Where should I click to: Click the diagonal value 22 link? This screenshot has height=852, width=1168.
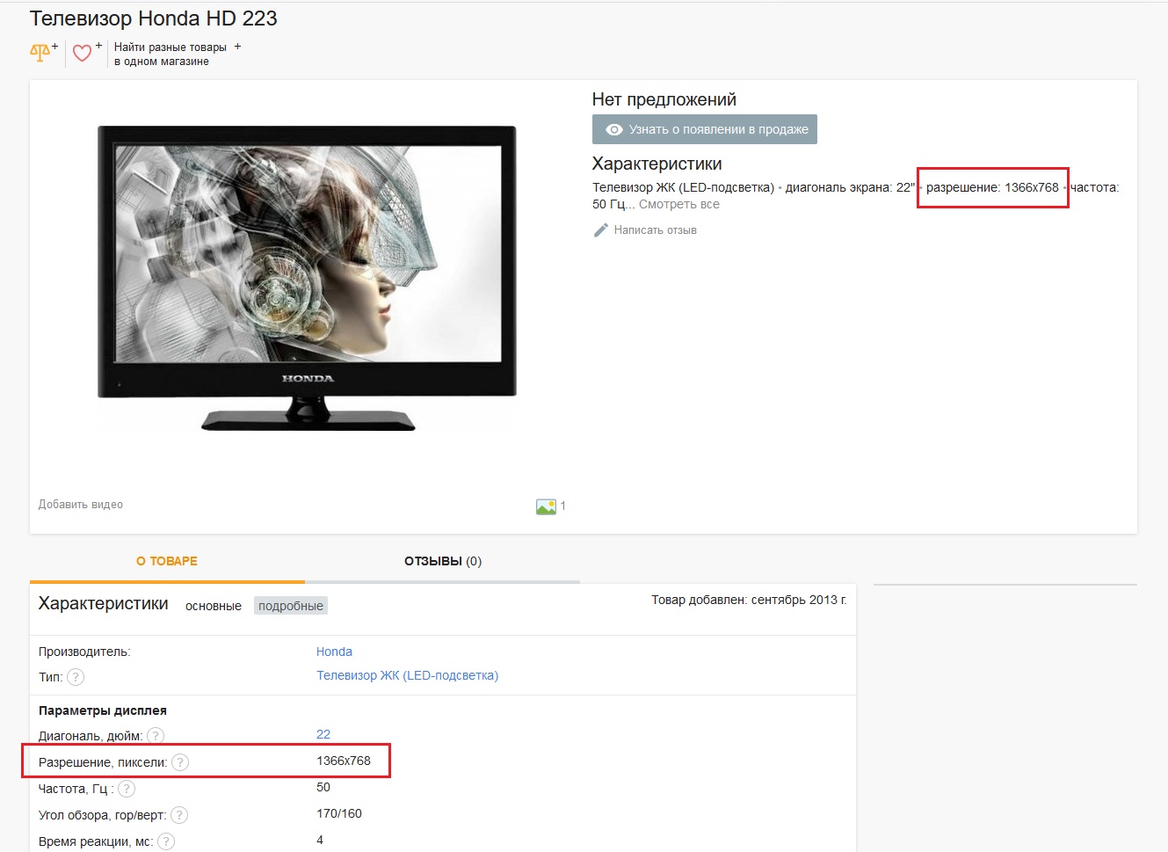(323, 734)
